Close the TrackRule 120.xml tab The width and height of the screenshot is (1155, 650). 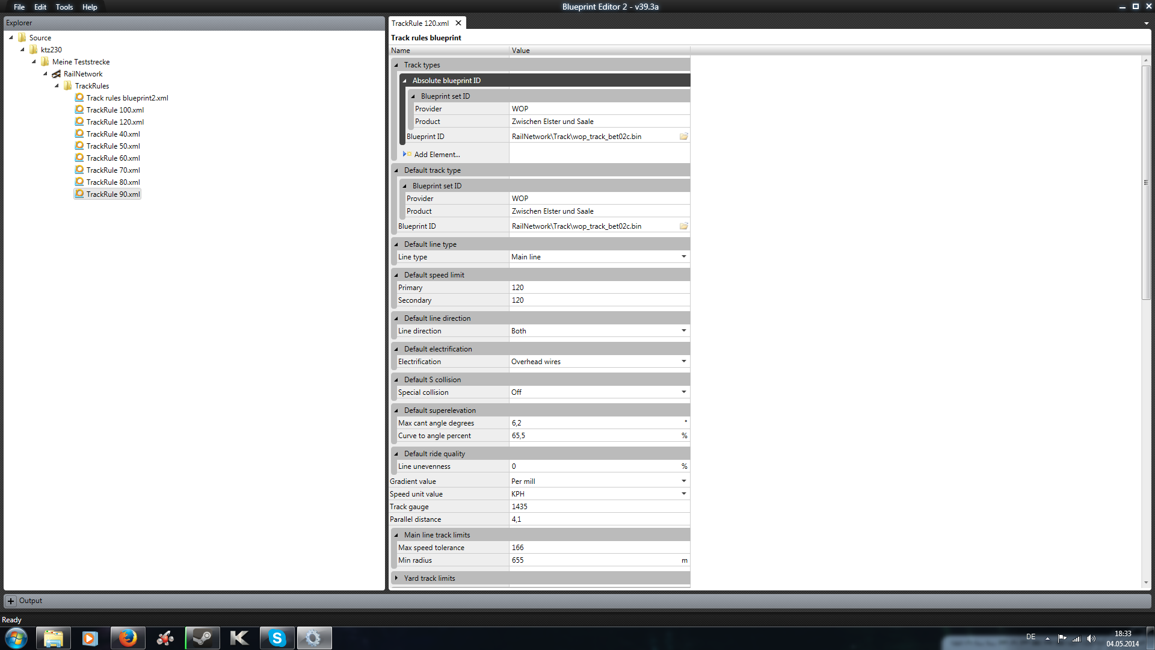coord(458,23)
